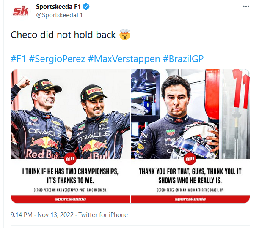Follow the #SergioPerez hashtag link
The image size is (262, 228).
click(x=58, y=58)
